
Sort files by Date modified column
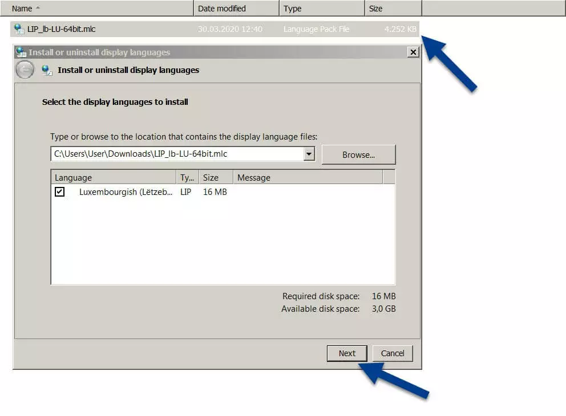pos(237,9)
